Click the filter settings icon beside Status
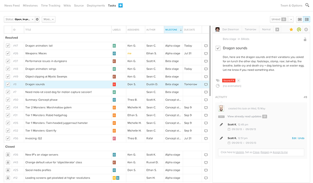 click(37, 20)
